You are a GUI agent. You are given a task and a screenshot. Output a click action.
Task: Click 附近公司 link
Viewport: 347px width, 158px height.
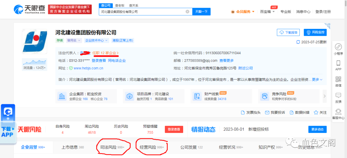click(246, 68)
